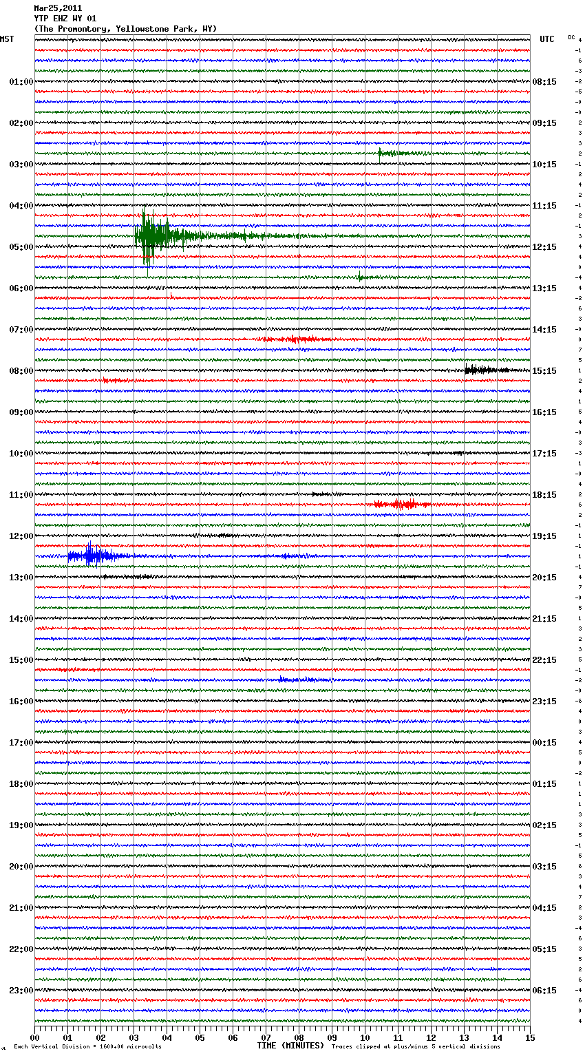Viewport: 585px width, 1056px height.
Task: Click the 11:15 UTC time label
Action: [x=544, y=206]
